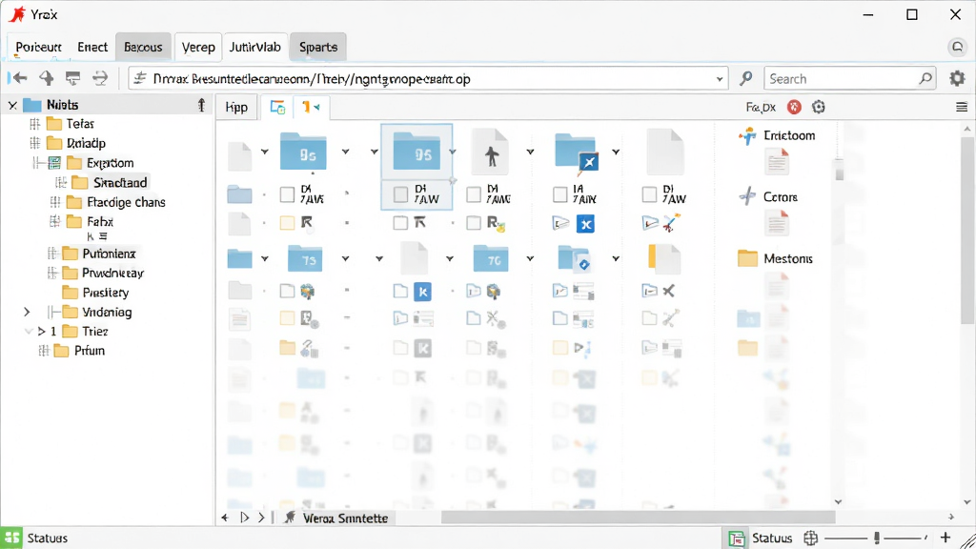Tick the checkbox under the 9s folder
976x549 pixels.
(287, 194)
